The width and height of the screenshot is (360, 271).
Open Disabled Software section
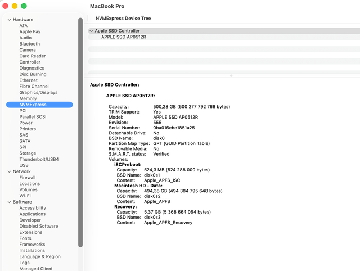pos(39,226)
